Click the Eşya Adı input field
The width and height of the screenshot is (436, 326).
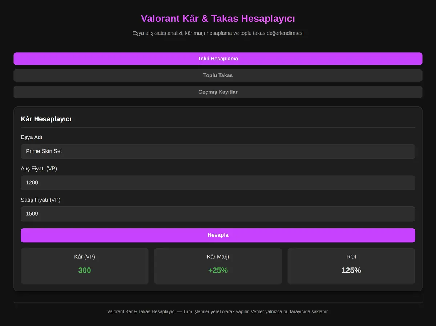click(218, 151)
